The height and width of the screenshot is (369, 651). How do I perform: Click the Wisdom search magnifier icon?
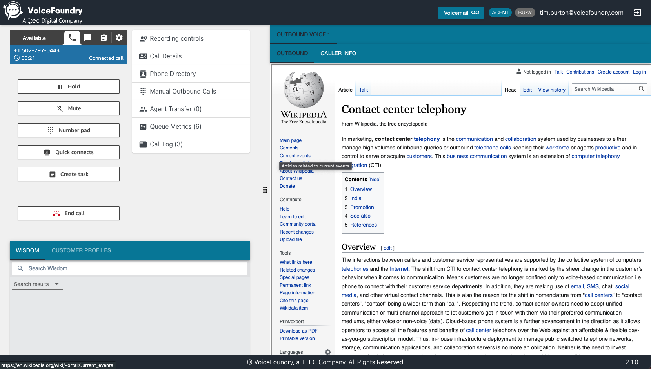coord(20,268)
